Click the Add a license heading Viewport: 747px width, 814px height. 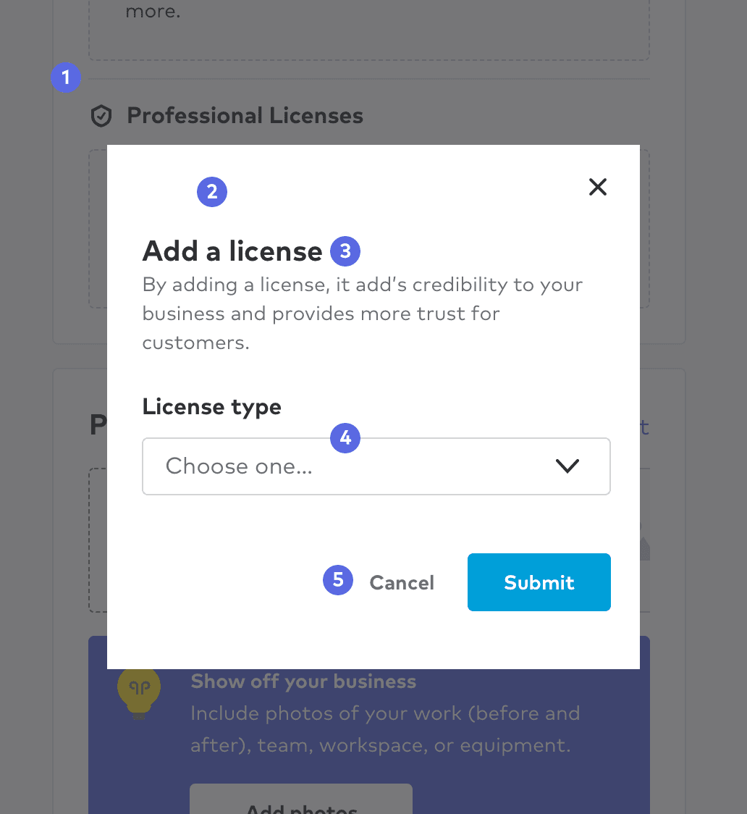click(x=232, y=251)
